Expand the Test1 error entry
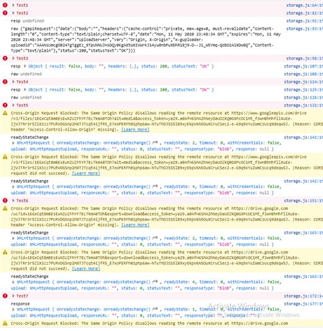 tap(14, 5)
